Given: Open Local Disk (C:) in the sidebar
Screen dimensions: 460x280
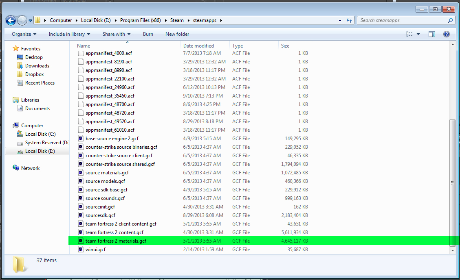Looking at the screenshot, I should [40, 134].
